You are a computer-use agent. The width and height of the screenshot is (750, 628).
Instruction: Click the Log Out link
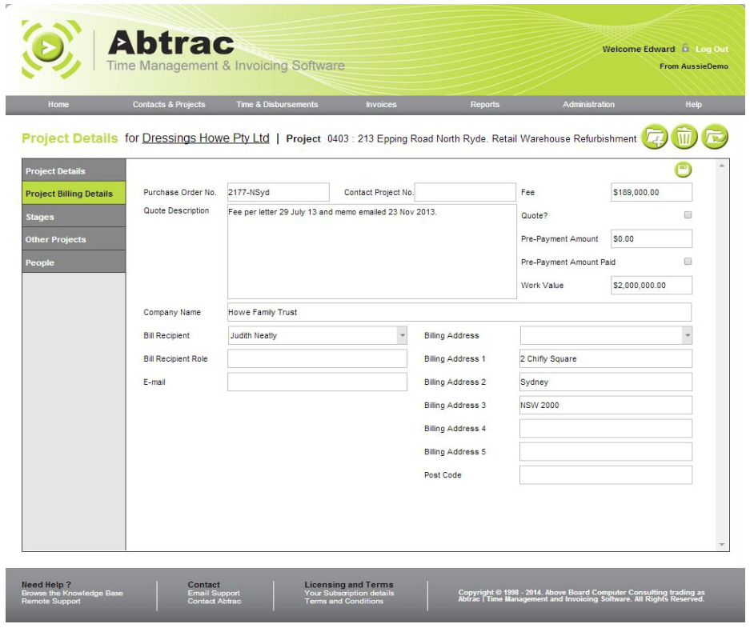(712, 50)
